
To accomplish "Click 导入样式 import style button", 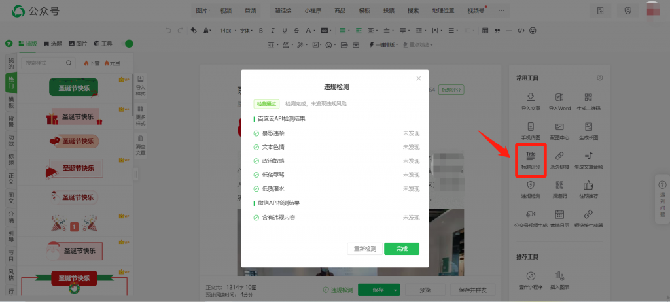I will (x=141, y=86).
